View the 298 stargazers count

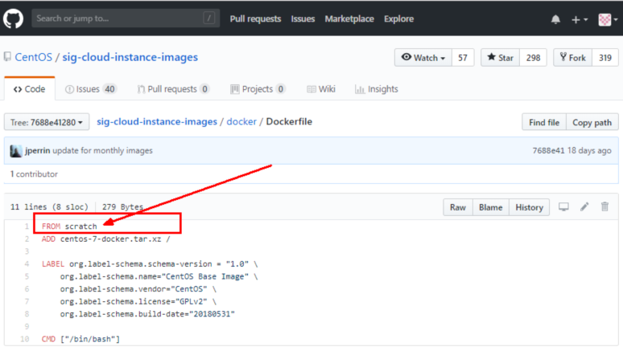pyautogui.click(x=533, y=58)
